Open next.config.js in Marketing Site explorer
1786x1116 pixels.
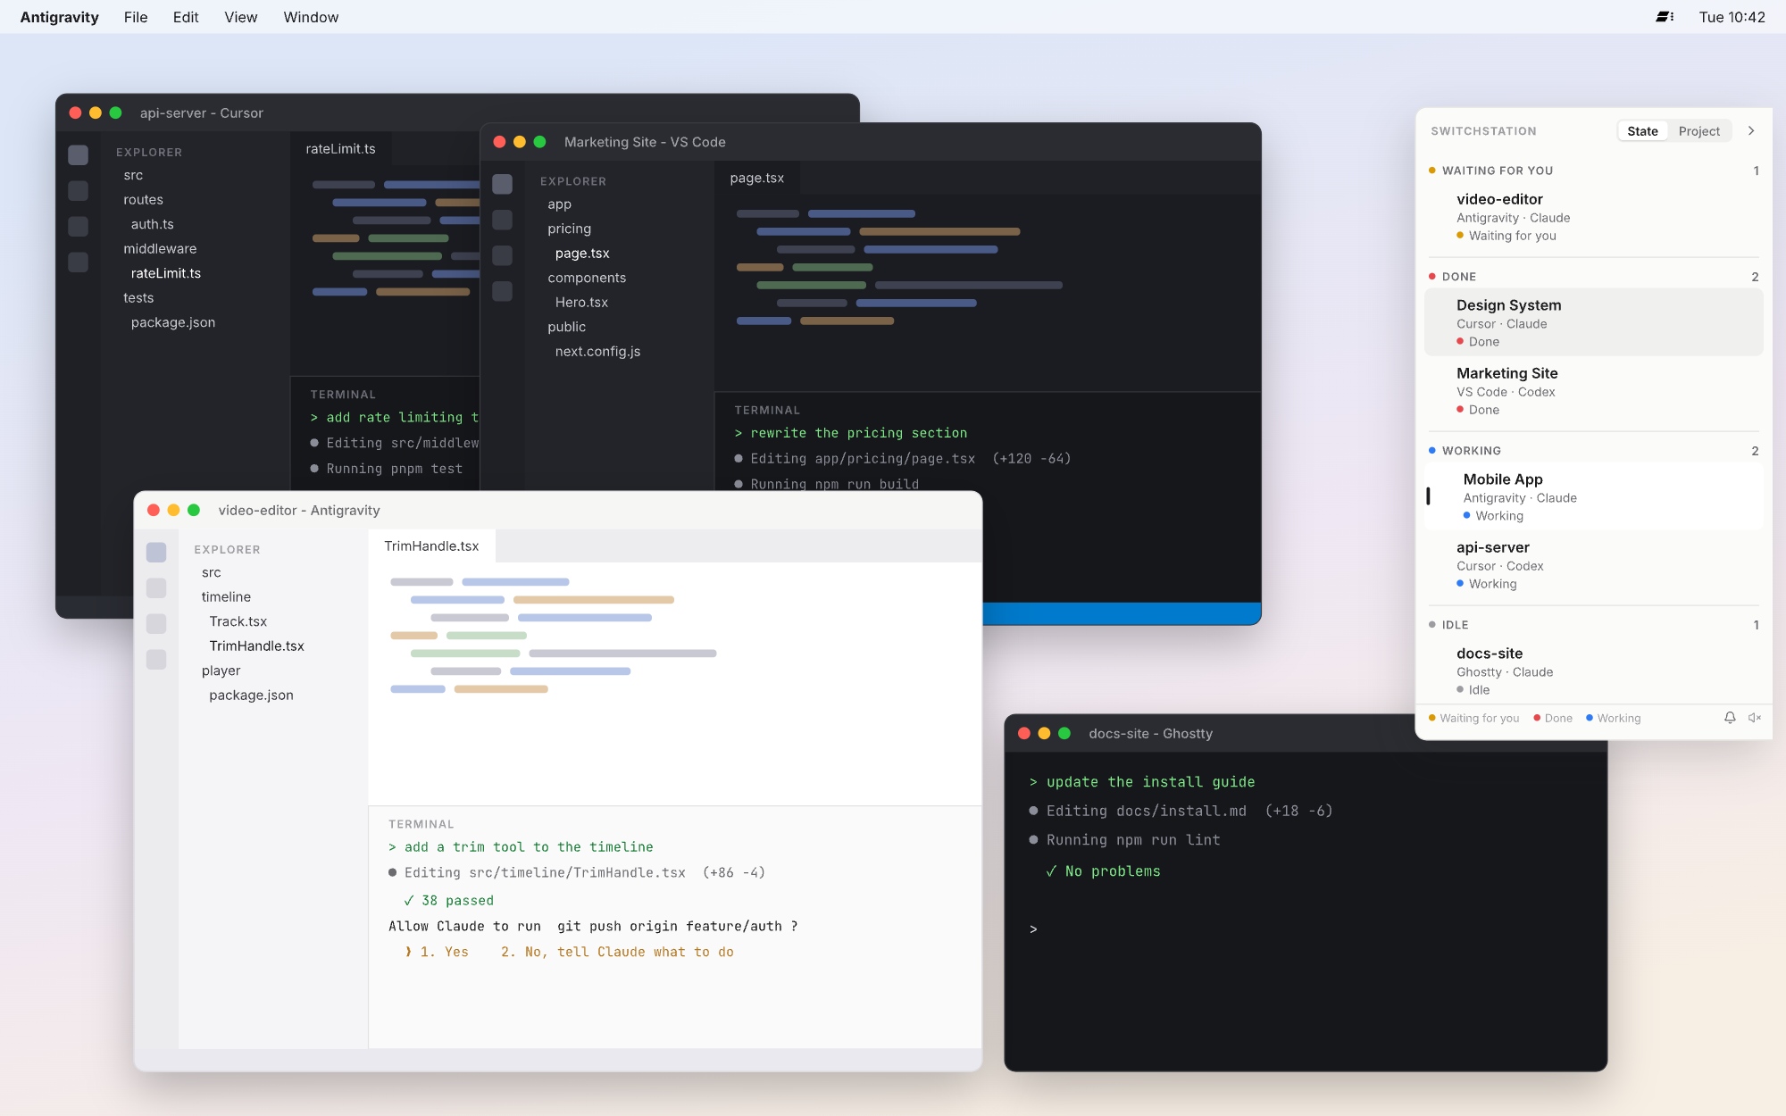point(597,351)
